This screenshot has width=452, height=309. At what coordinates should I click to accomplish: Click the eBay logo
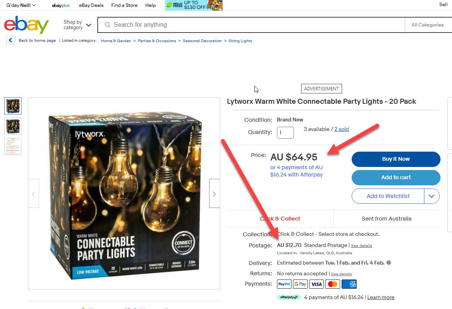(x=26, y=25)
